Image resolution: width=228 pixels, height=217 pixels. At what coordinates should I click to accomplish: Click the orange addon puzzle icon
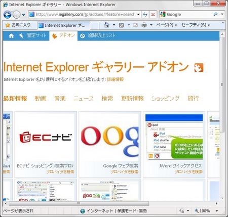click(x=199, y=68)
